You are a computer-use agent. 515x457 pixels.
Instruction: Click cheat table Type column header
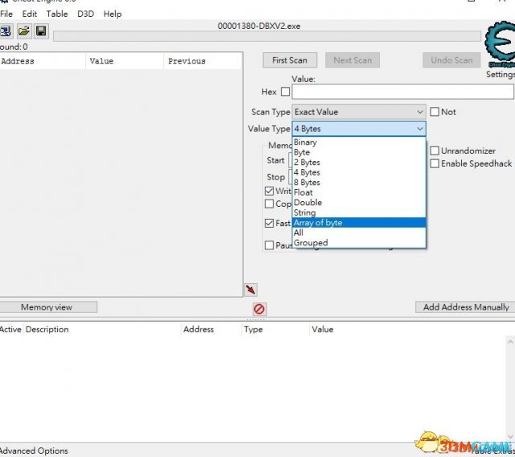click(x=275, y=329)
